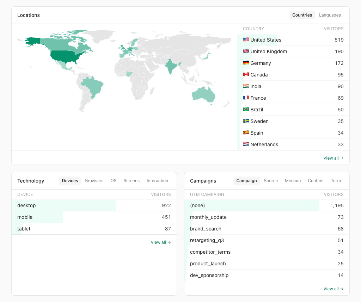This screenshot has height=302, width=361.
Task: Open View all in Campaigns panel
Action: coord(334,289)
